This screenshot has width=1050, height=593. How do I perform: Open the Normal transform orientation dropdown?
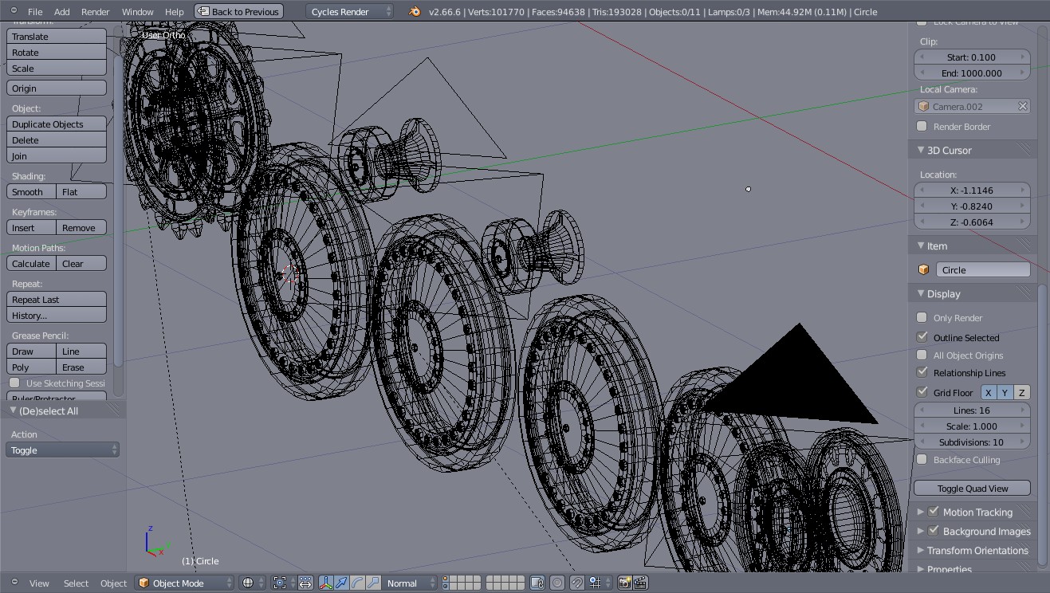tap(410, 583)
